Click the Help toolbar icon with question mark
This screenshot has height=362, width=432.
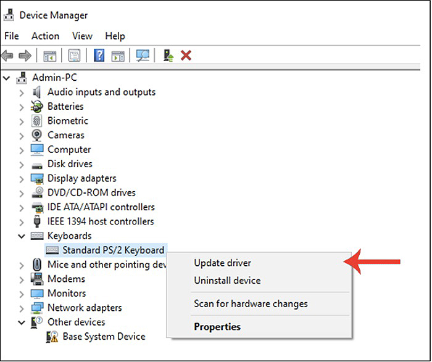99,56
